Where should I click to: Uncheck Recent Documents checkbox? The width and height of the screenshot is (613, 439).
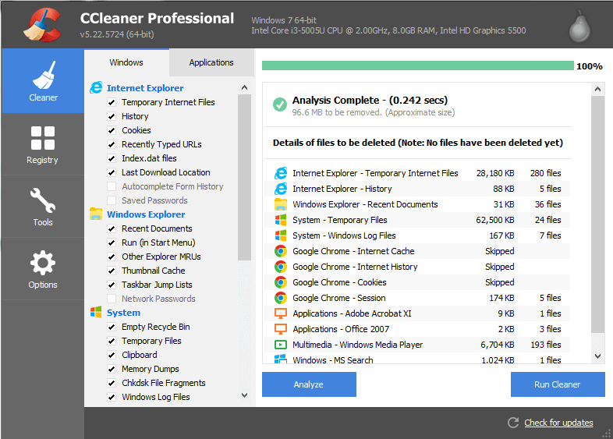click(x=112, y=228)
